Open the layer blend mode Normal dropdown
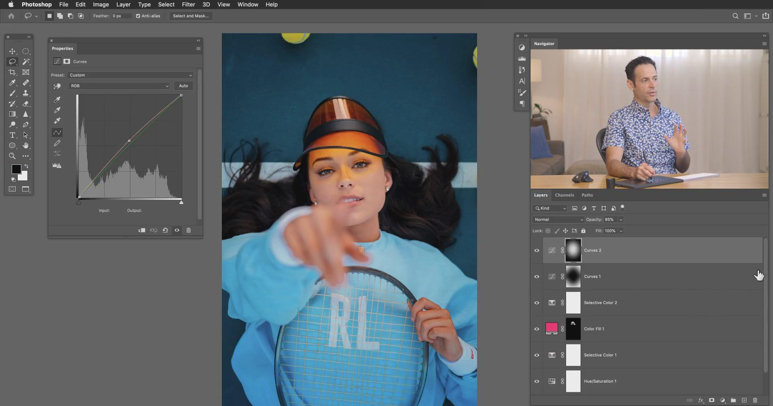 [558, 220]
